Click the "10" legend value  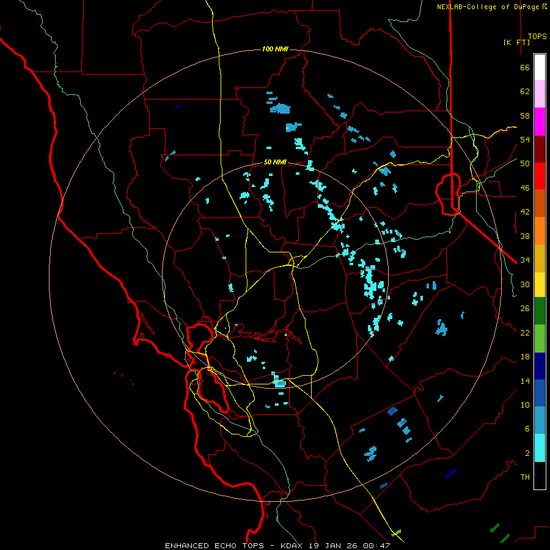coord(525,405)
